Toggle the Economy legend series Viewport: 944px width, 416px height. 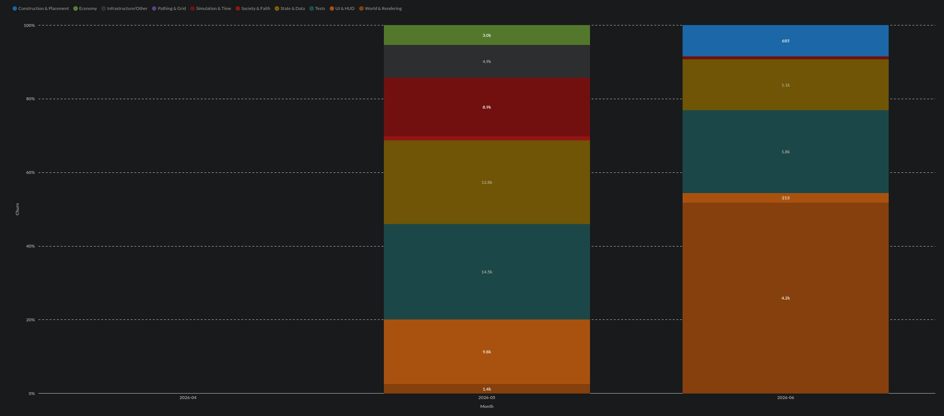point(85,8)
